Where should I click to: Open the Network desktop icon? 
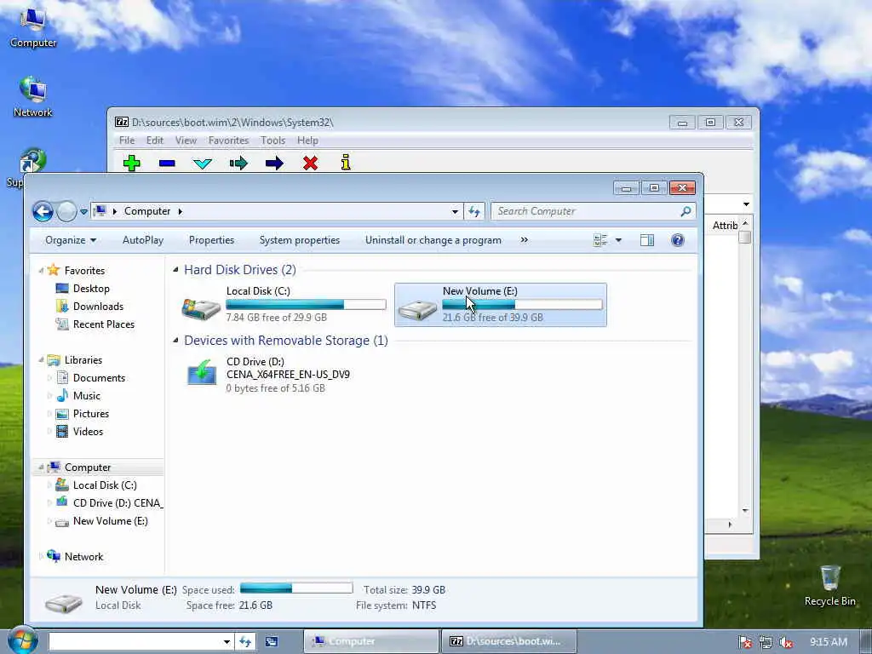[x=33, y=97]
